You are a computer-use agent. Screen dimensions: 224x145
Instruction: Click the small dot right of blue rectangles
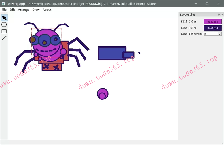tap(139, 52)
